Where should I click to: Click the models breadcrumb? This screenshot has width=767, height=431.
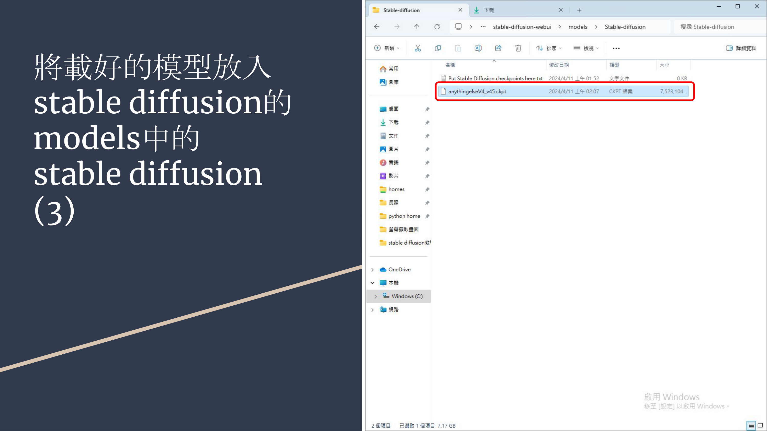click(578, 27)
